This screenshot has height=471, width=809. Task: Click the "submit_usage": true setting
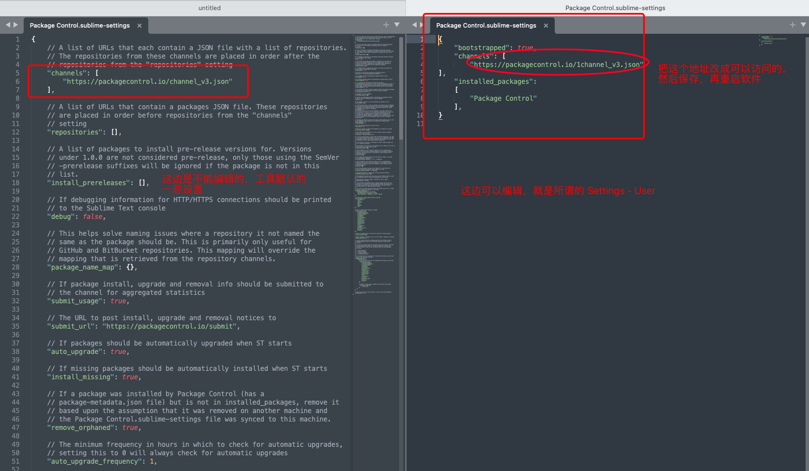tap(90, 301)
